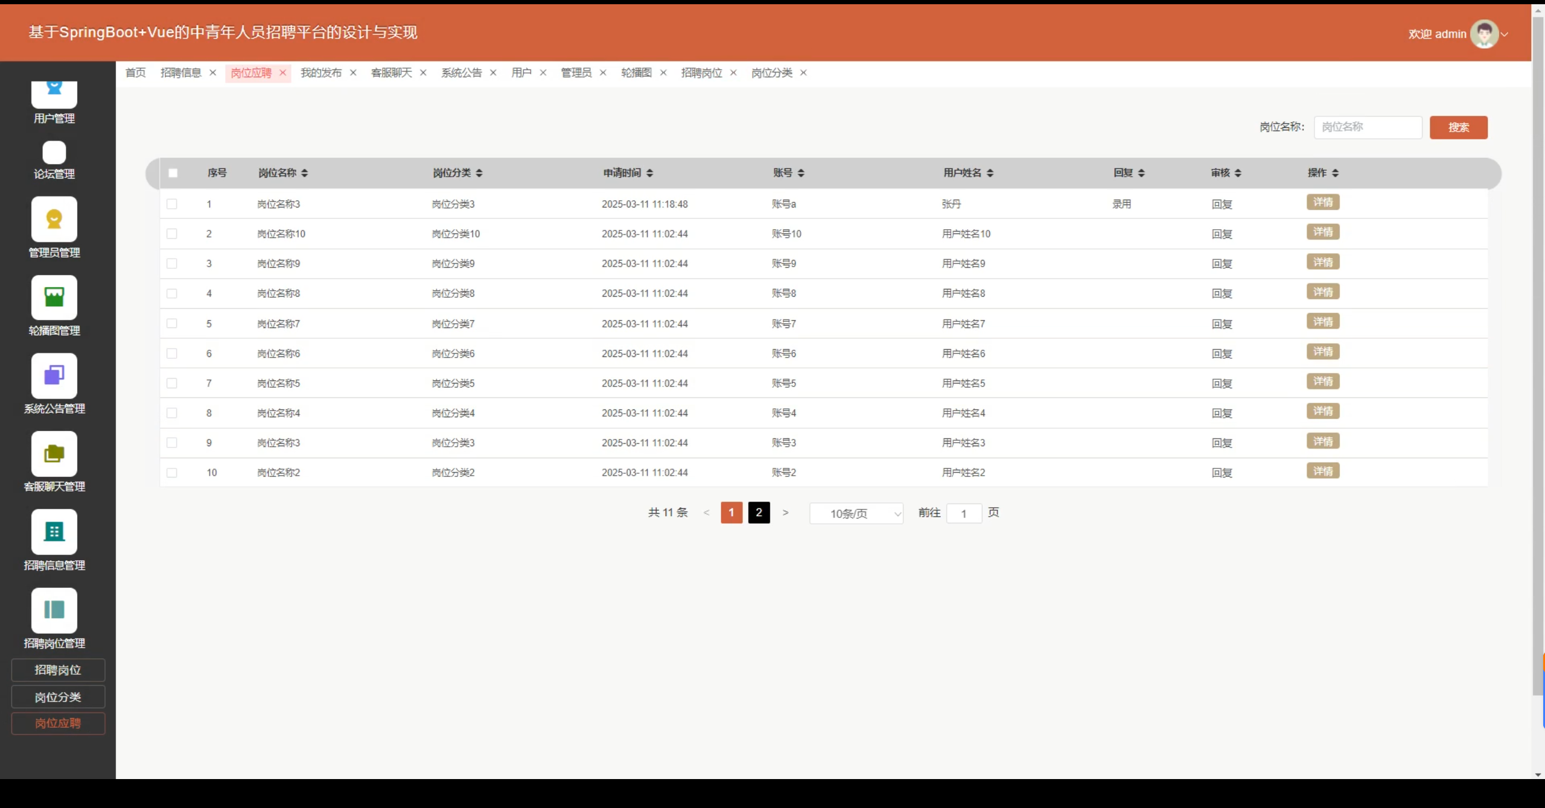Switch to the 招聘岗位 tab
The width and height of the screenshot is (1545, 808).
coord(701,73)
